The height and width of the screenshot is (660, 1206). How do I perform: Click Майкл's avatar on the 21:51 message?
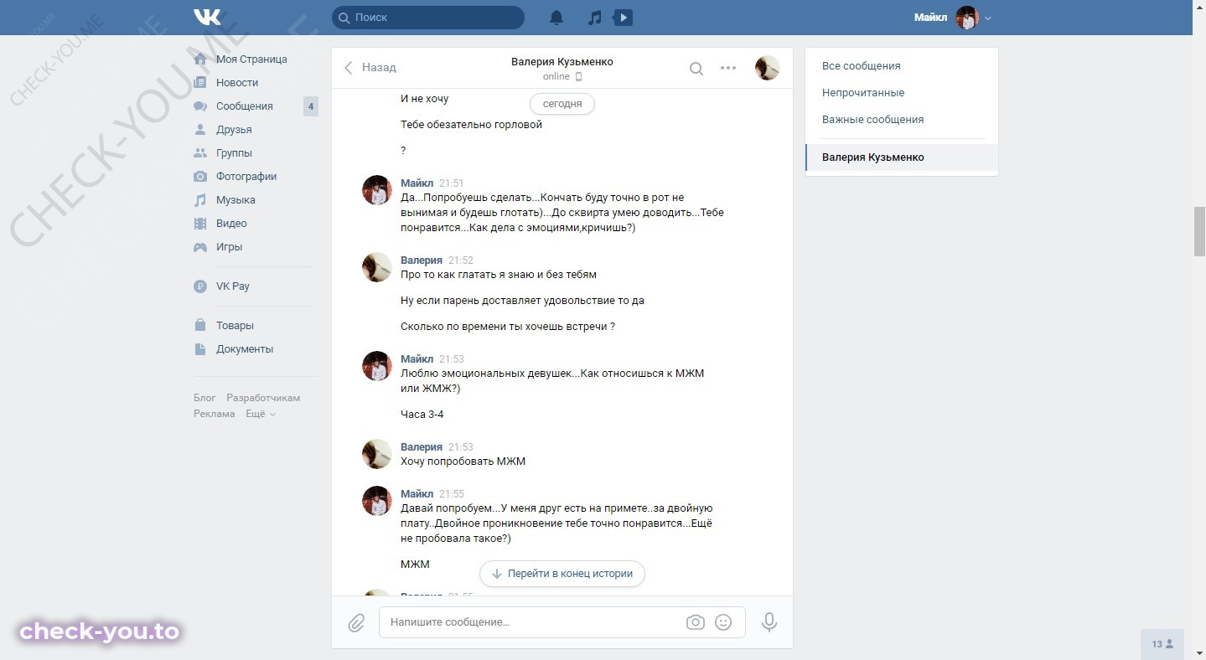point(377,190)
